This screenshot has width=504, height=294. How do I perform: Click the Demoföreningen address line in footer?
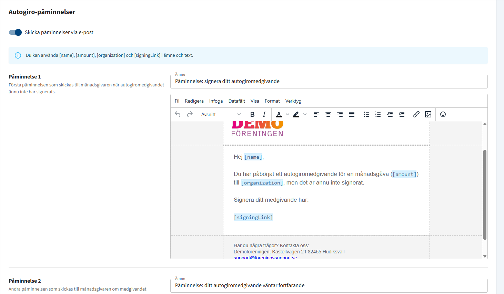coord(289,252)
